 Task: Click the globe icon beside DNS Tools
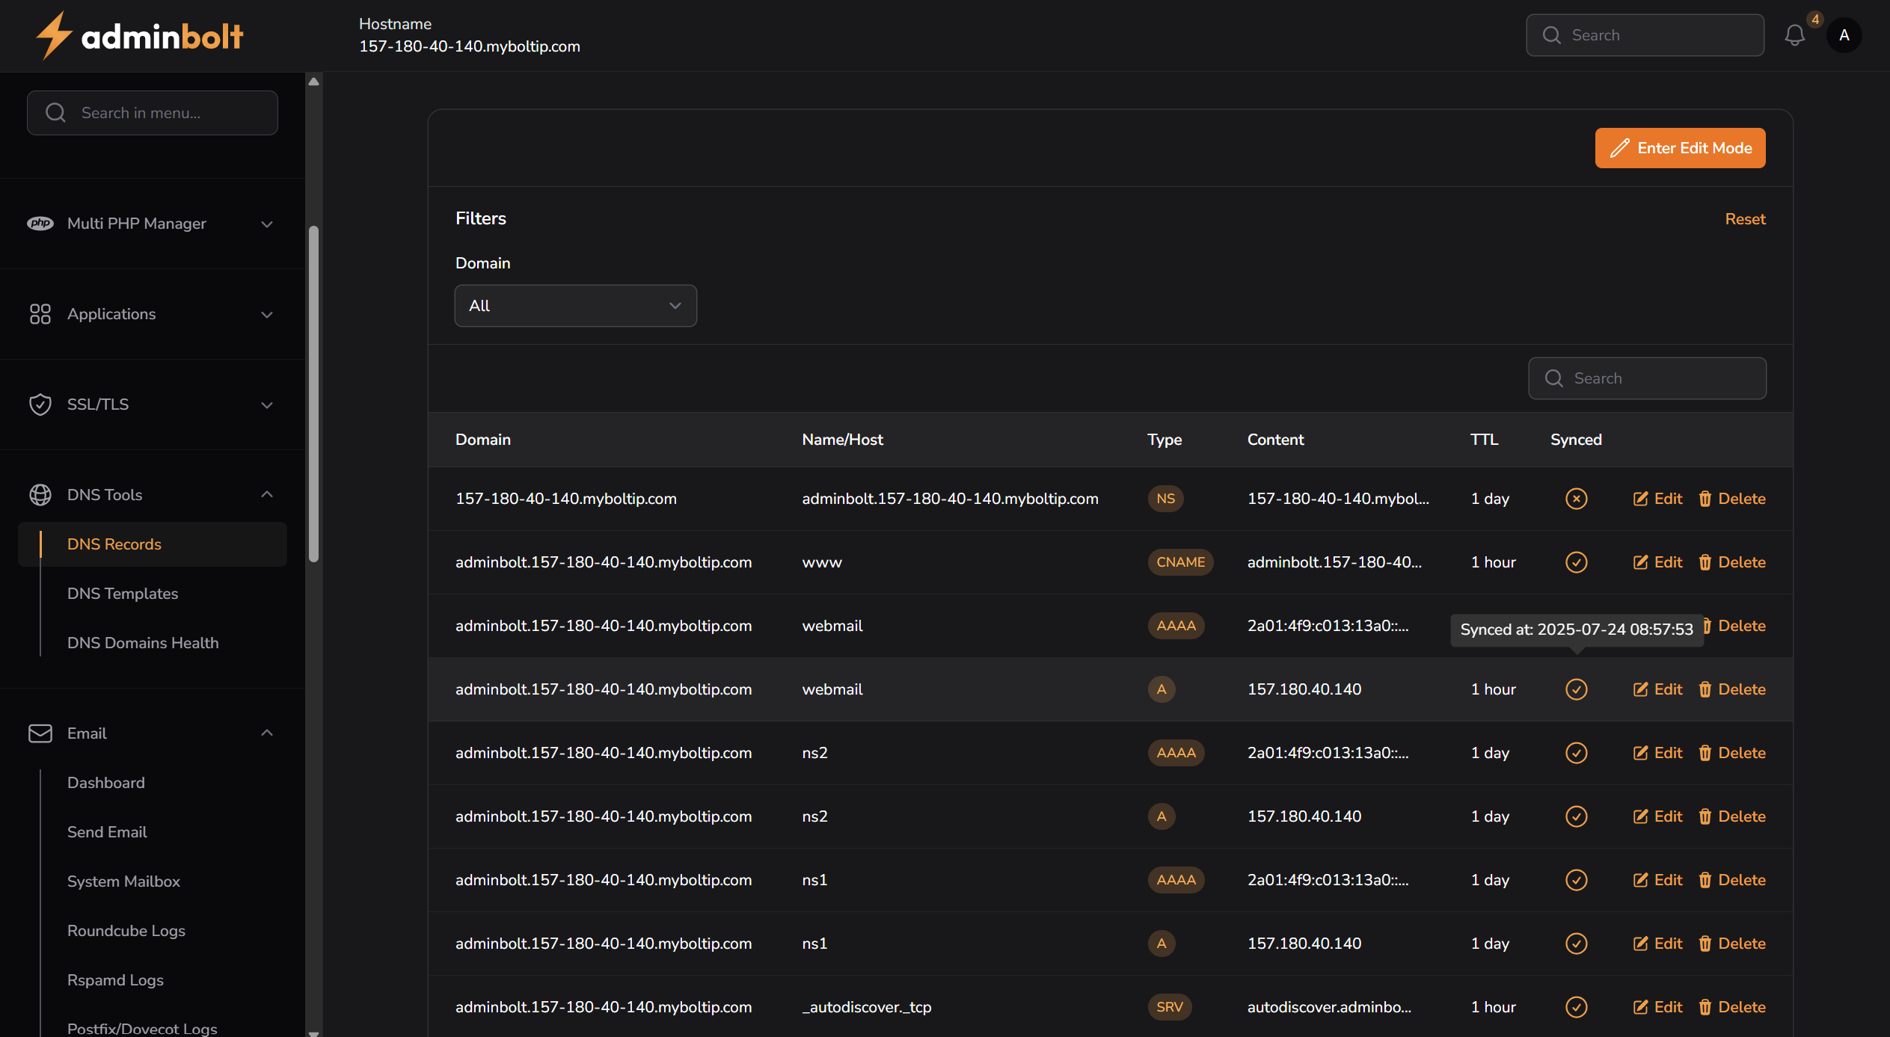[x=40, y=495]
